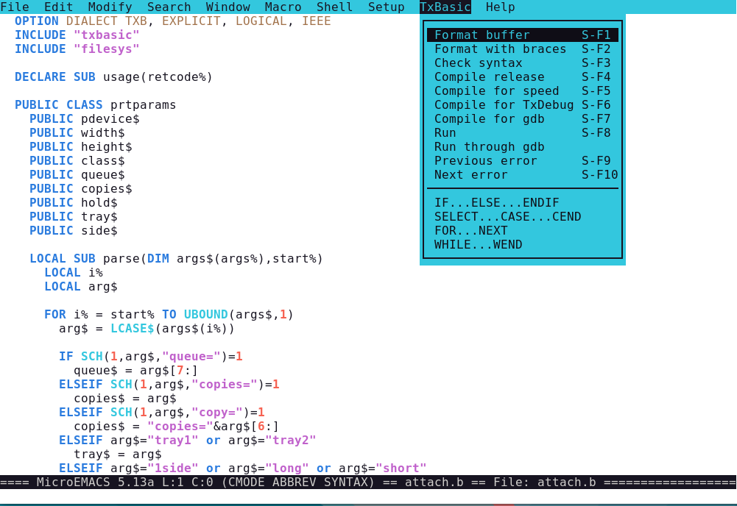Click the LOCAL i% line
The height and width of the screenshot is (506, 737).
click(x=74, y=273)
